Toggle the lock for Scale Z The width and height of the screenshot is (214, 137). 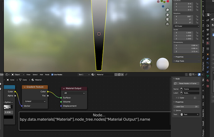197,39
